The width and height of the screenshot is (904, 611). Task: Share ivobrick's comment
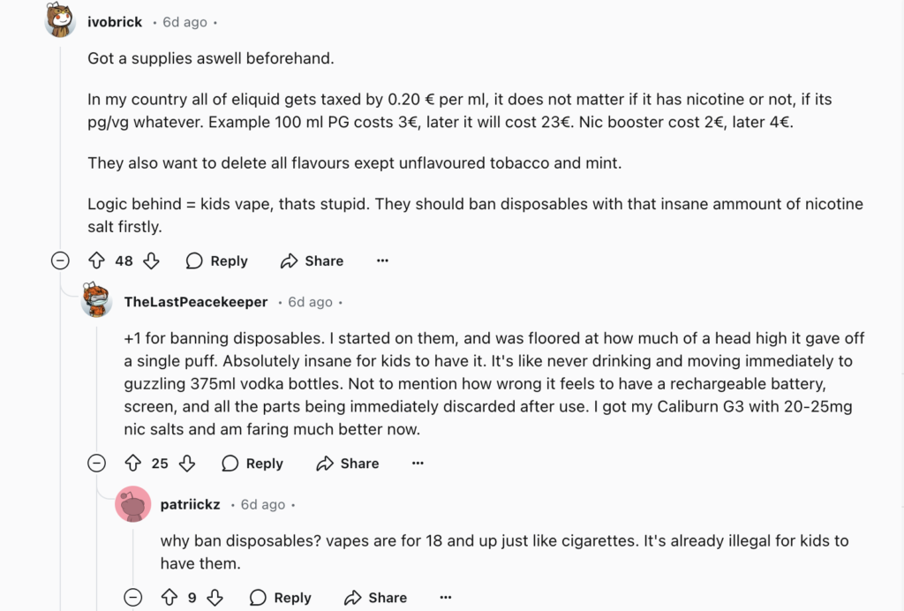(x=311, y=260)
